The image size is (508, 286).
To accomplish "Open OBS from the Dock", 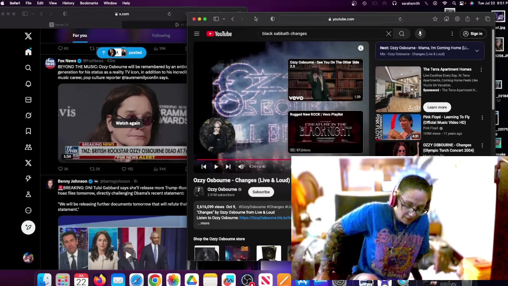I will pos(247,280).
